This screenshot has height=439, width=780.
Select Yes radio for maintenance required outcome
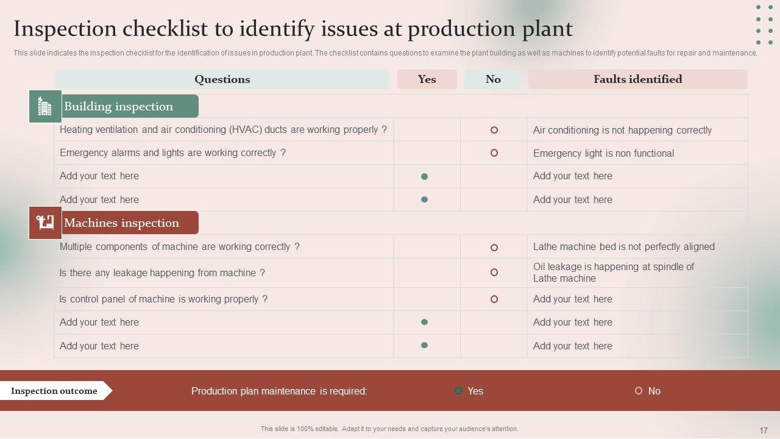tap(459, 391)
